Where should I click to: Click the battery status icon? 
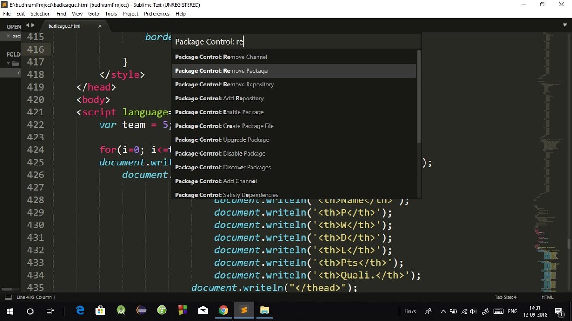[454, 311]
